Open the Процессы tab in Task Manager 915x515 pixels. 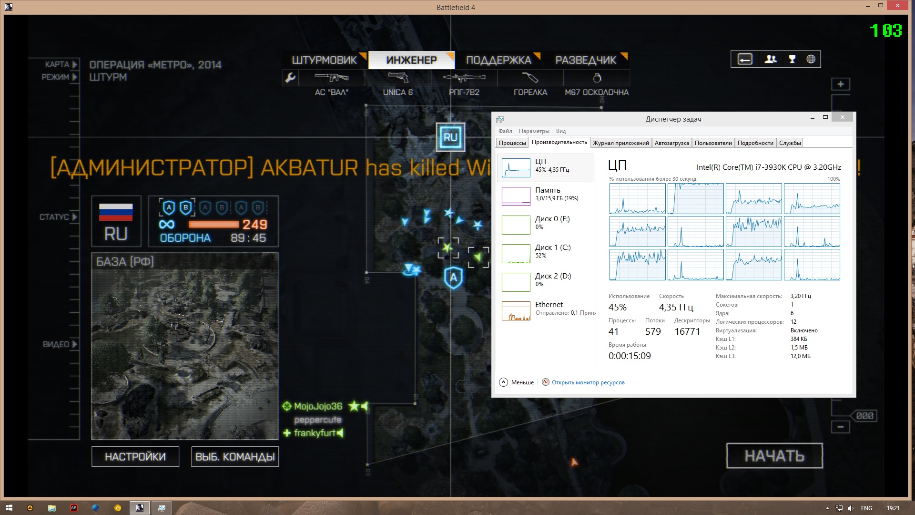click(x=512, y=143)
